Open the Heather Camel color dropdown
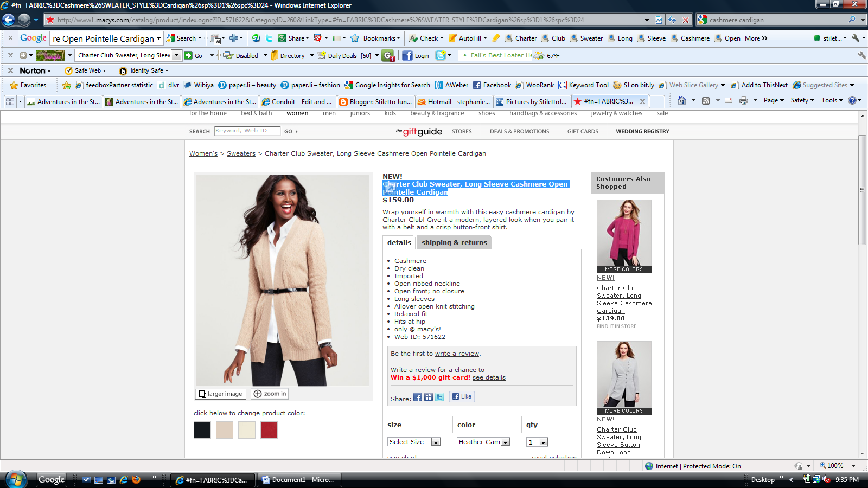This screenshot has width=868, height=488. 483,442
